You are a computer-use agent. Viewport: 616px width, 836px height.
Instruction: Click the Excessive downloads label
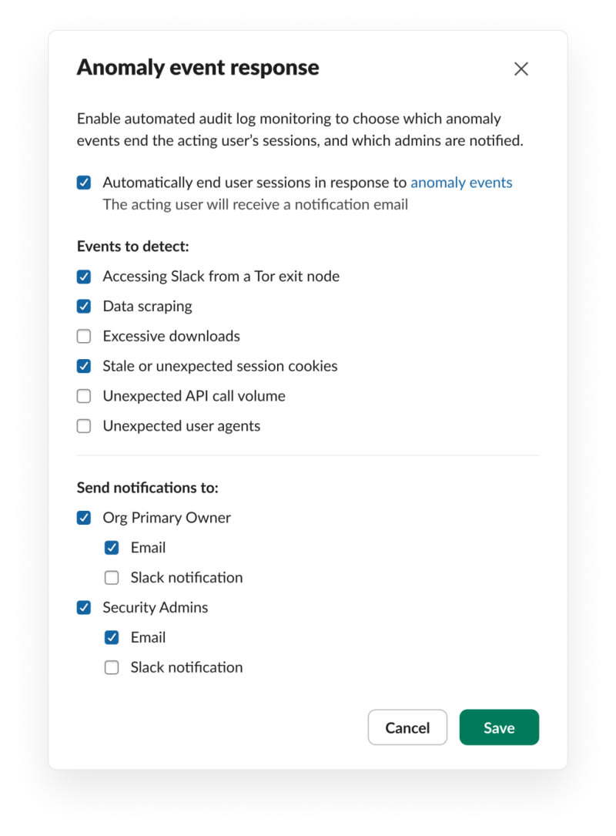pos(171,336)
